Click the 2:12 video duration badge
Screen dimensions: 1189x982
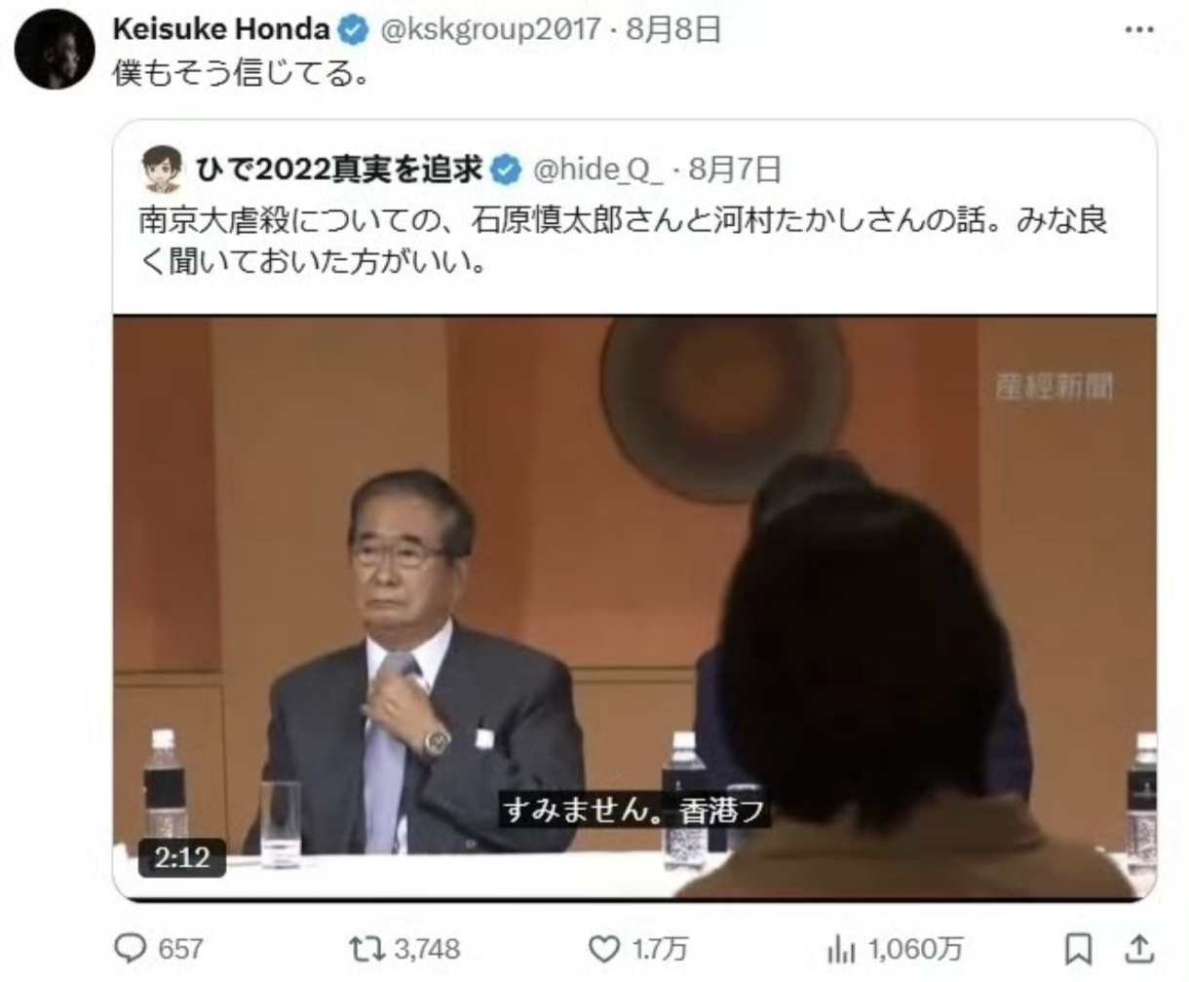pos(182,857)
